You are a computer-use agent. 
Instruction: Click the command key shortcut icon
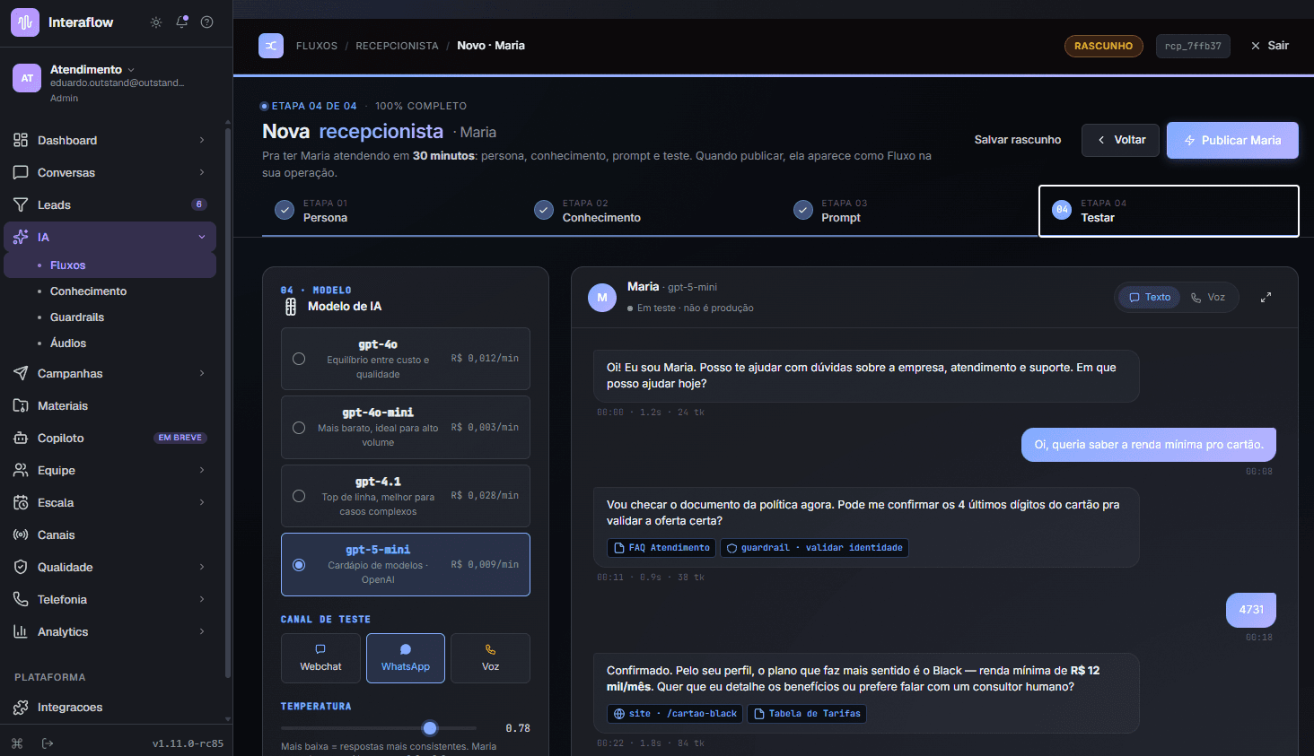[17, 743]
